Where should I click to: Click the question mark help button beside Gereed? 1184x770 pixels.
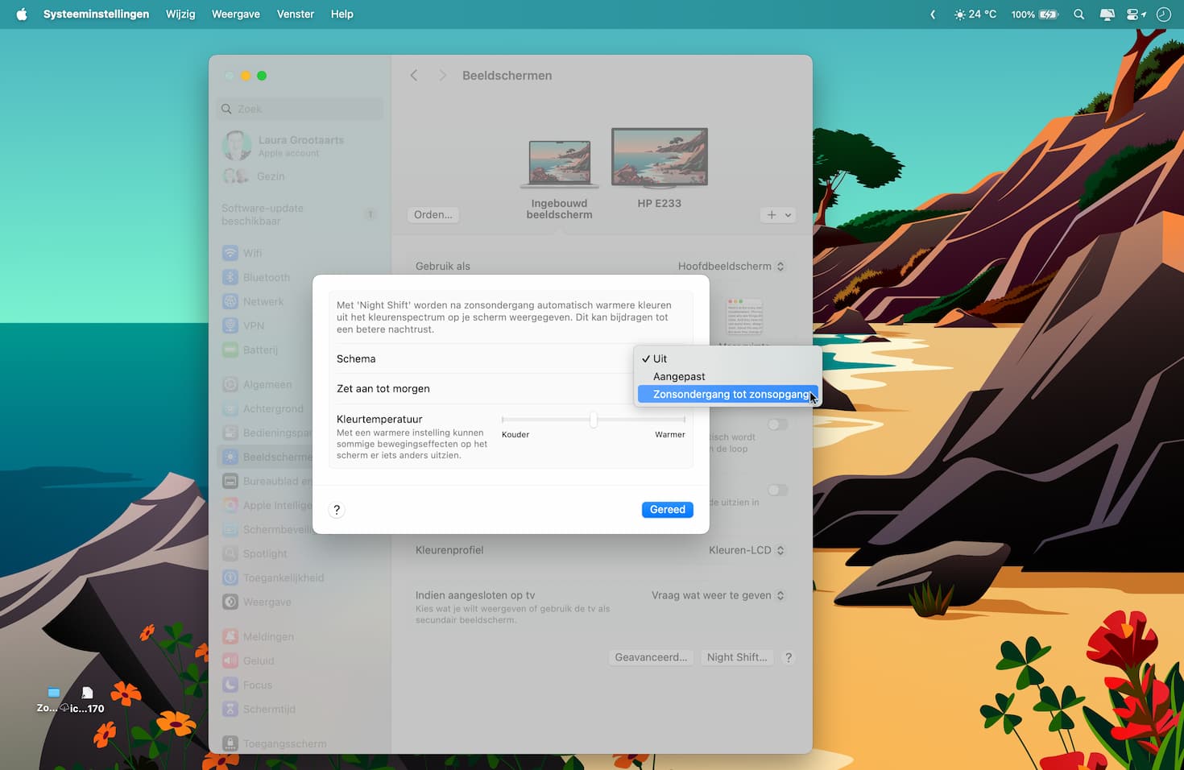(337, 510)
